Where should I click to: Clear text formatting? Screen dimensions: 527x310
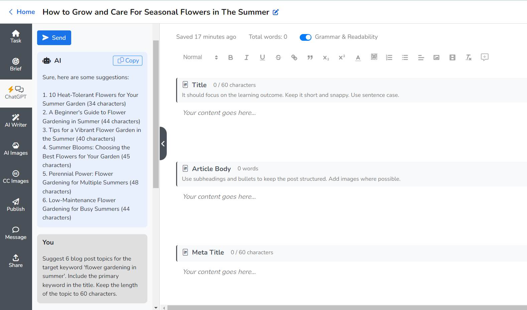tap(468, 57)
